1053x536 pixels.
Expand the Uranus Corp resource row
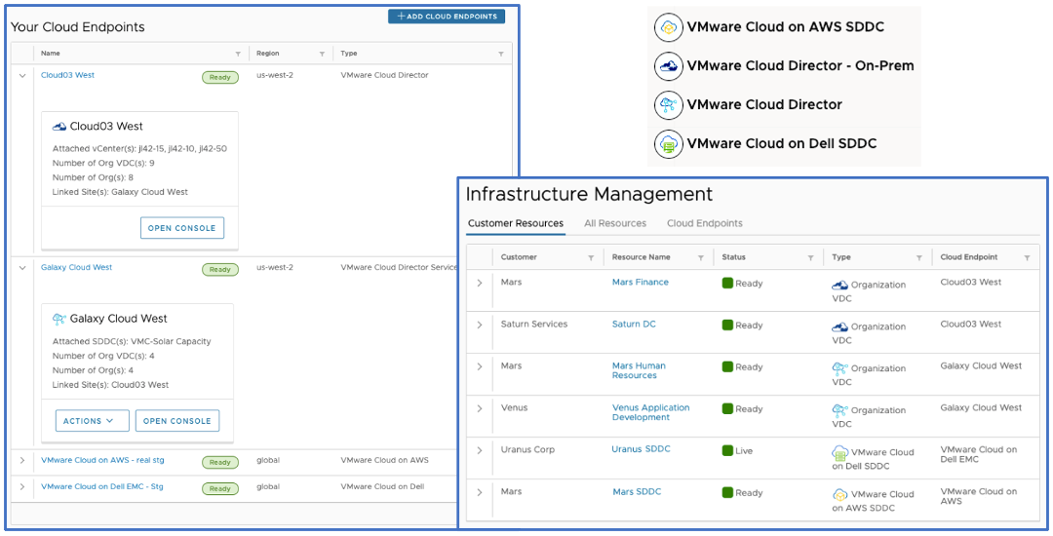(479, 451)
